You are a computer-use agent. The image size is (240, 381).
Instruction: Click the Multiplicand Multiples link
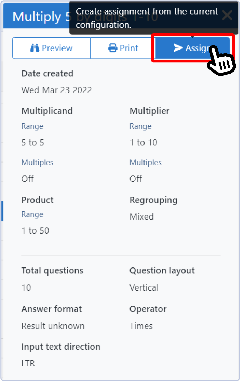pyautogui.click(x=37, y=163)
